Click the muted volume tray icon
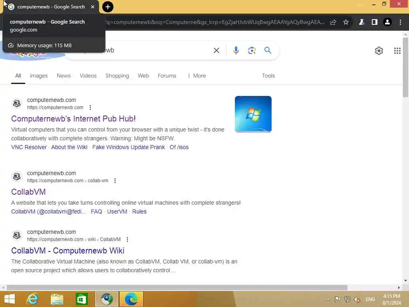 click(x=357, y=299)
